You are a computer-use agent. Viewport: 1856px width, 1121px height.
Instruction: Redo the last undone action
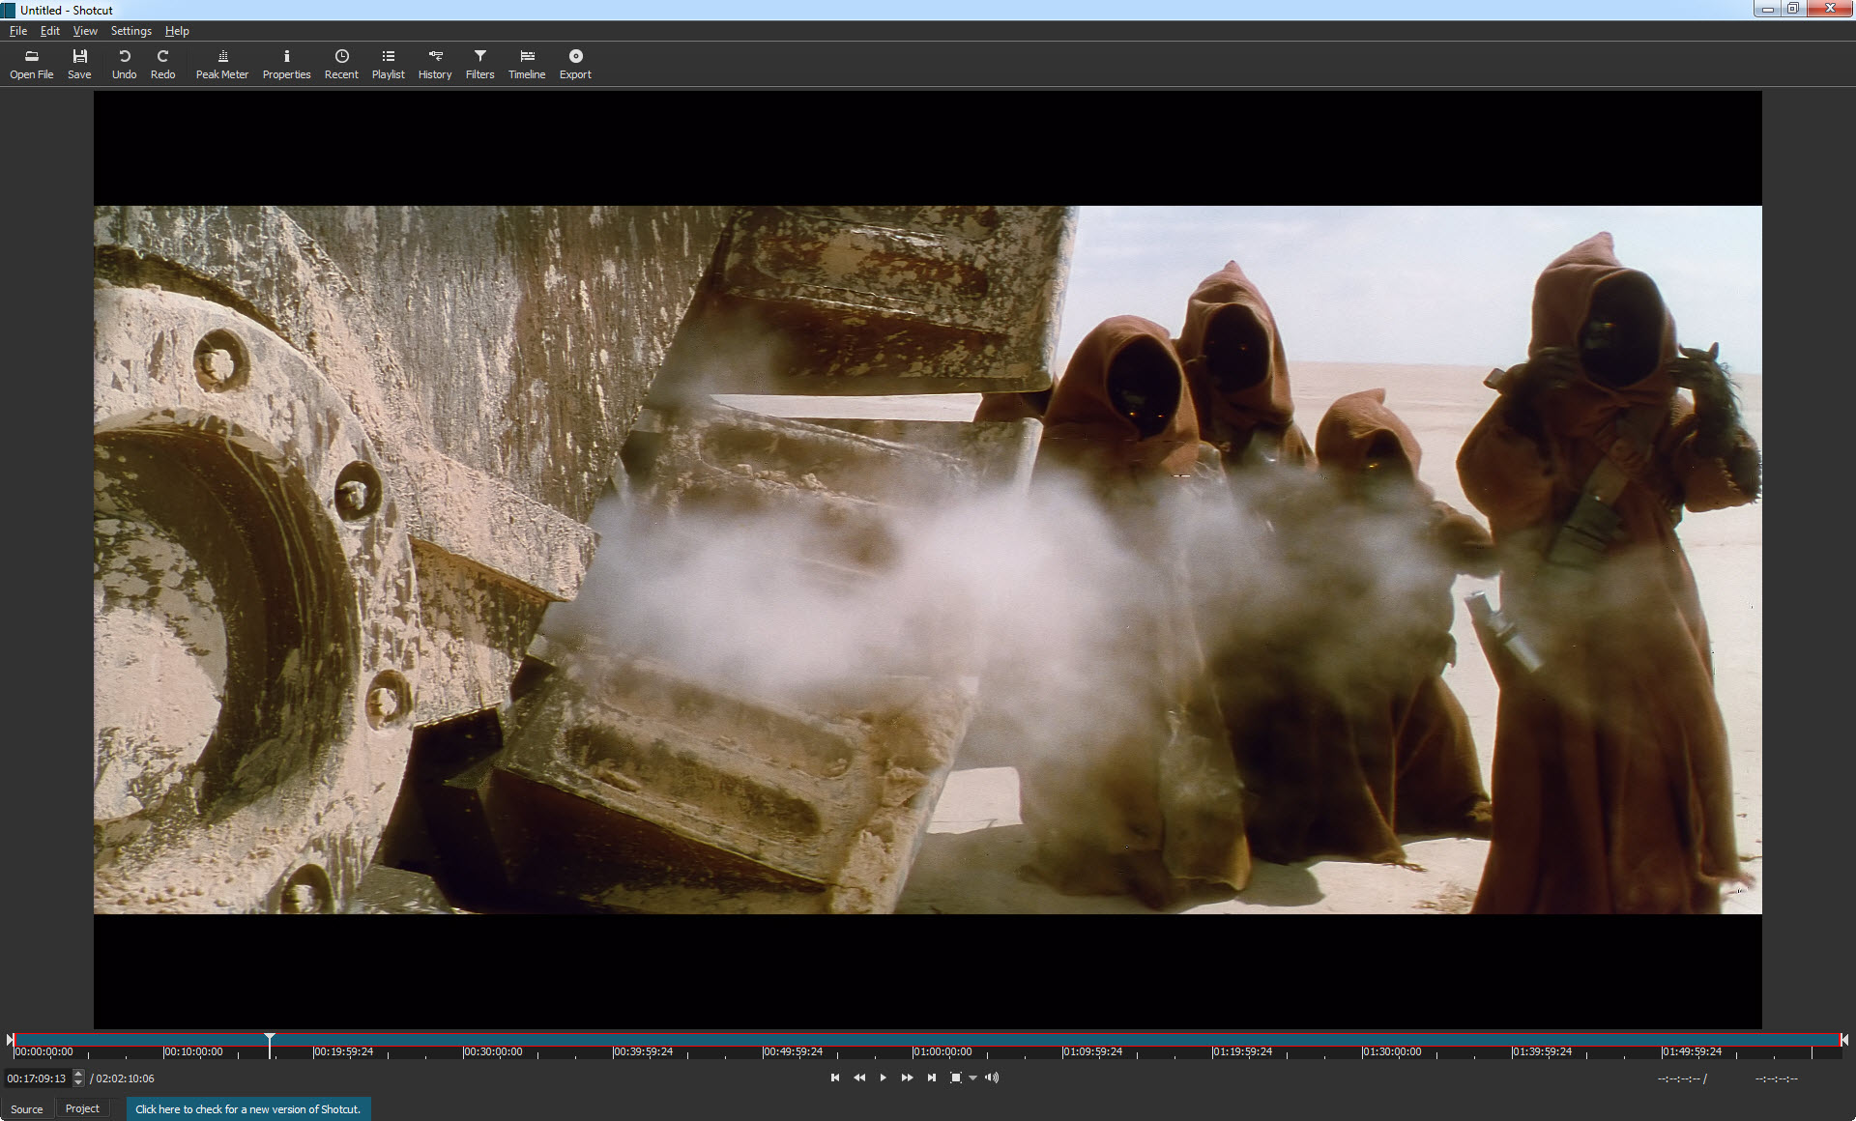pos(162,64)
